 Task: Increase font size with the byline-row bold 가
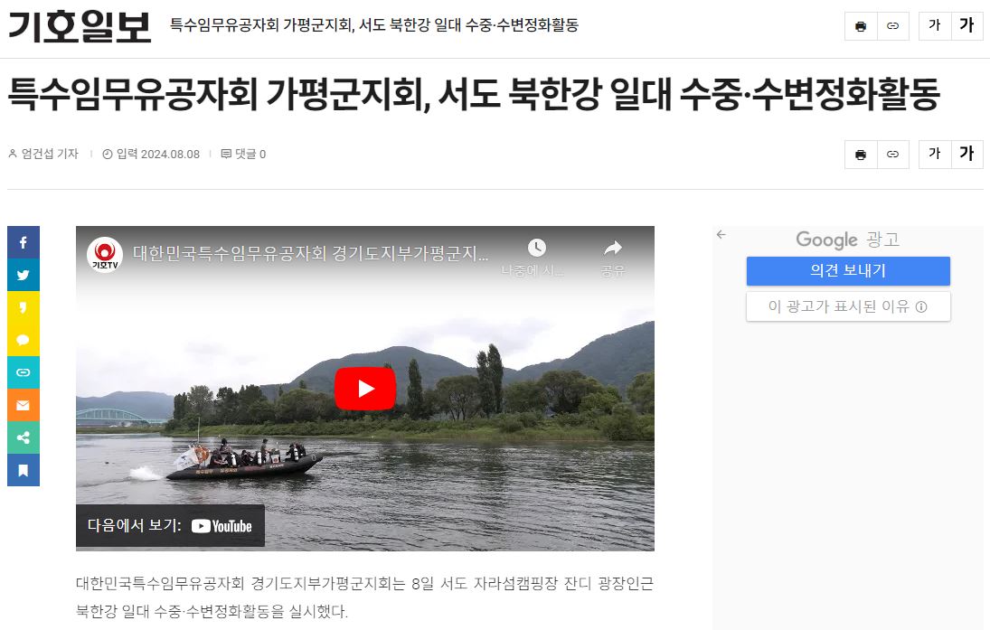tap(966, 154)
